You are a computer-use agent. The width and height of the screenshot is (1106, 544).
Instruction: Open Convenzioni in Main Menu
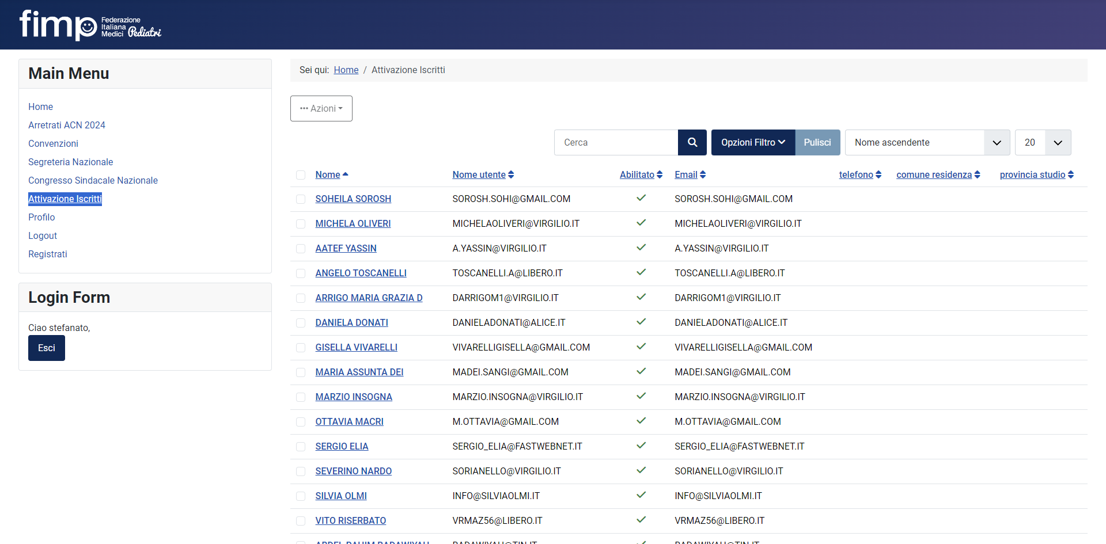pyautogui.click(x=53, y=143)
